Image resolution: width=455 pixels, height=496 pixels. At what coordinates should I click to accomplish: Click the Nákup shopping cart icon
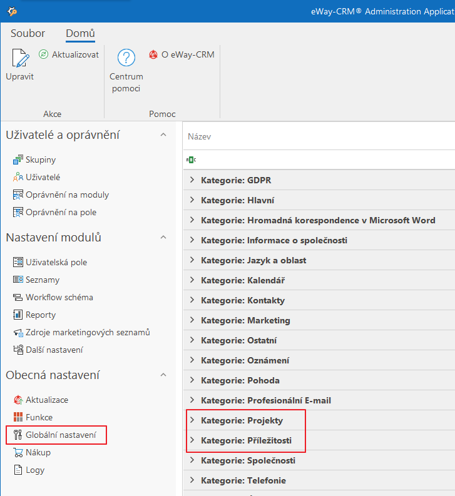pos(18,452)
